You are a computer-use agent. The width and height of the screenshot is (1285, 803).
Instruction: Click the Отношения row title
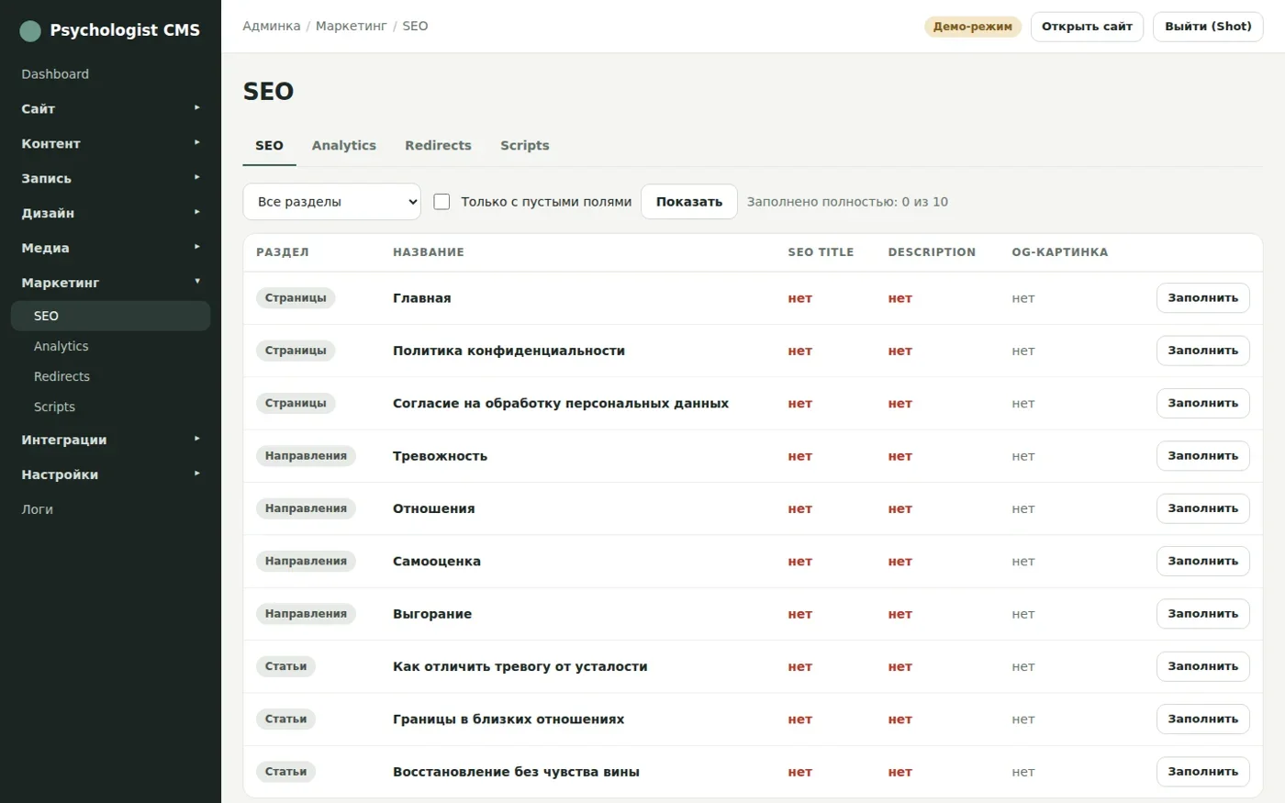pyautogui.click(x=434, y=508)
